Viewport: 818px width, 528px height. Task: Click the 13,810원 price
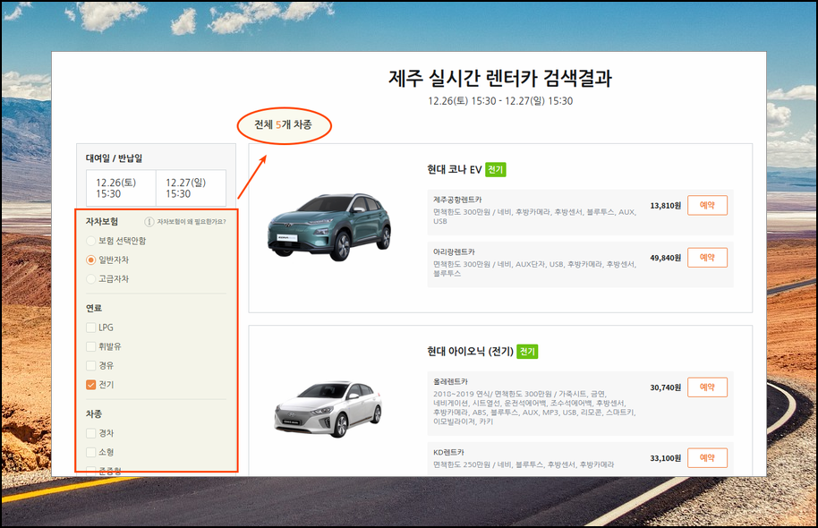tap(665, 206)
